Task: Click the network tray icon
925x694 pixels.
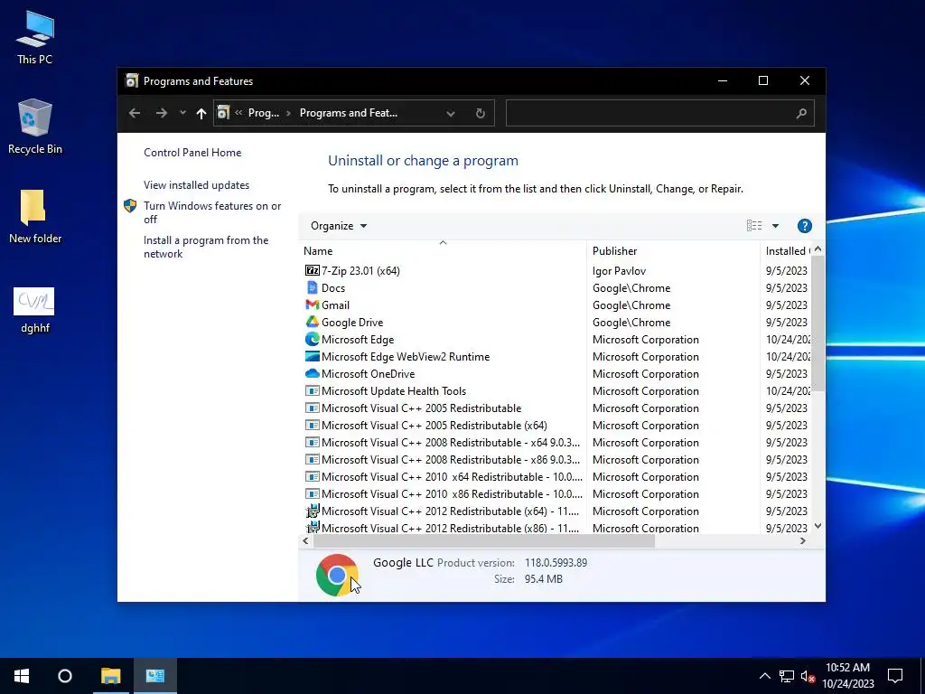Action: pos(786,676)
